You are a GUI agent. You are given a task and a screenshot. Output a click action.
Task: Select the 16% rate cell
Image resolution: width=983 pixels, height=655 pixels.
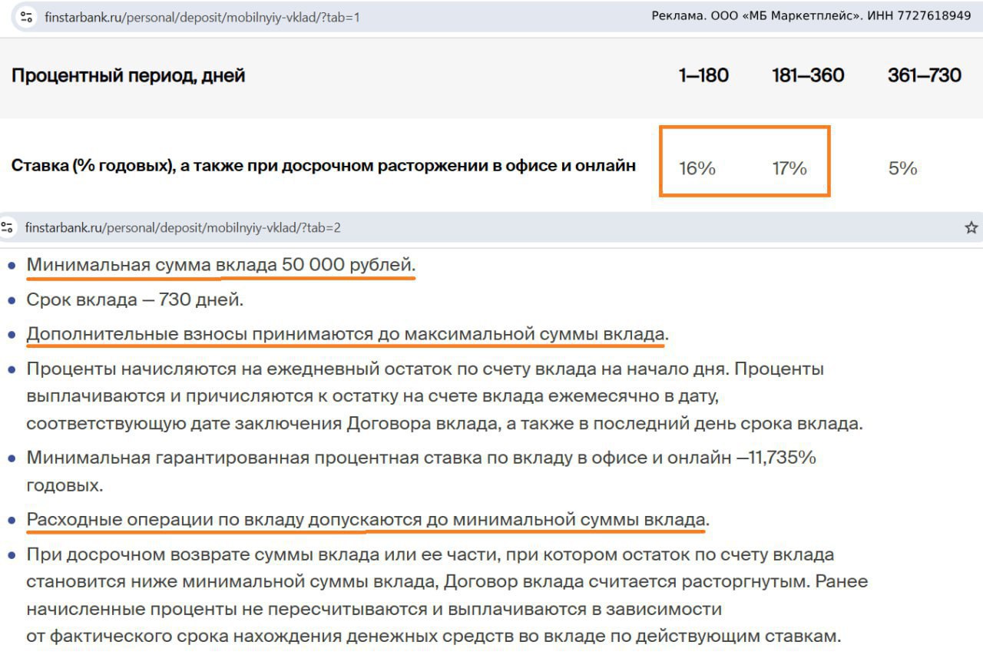697,168
